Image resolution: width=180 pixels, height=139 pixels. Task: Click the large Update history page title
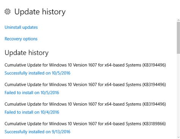tap(40, 12)
